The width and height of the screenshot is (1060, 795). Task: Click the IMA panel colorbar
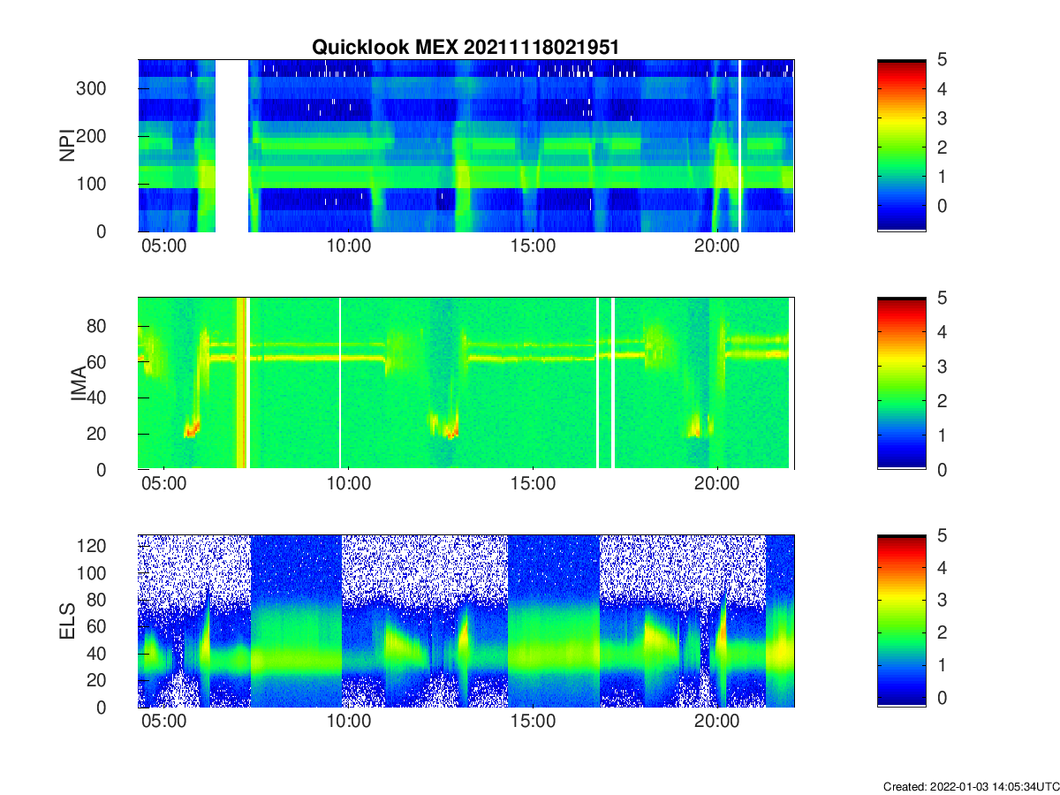tap(901, 383)
